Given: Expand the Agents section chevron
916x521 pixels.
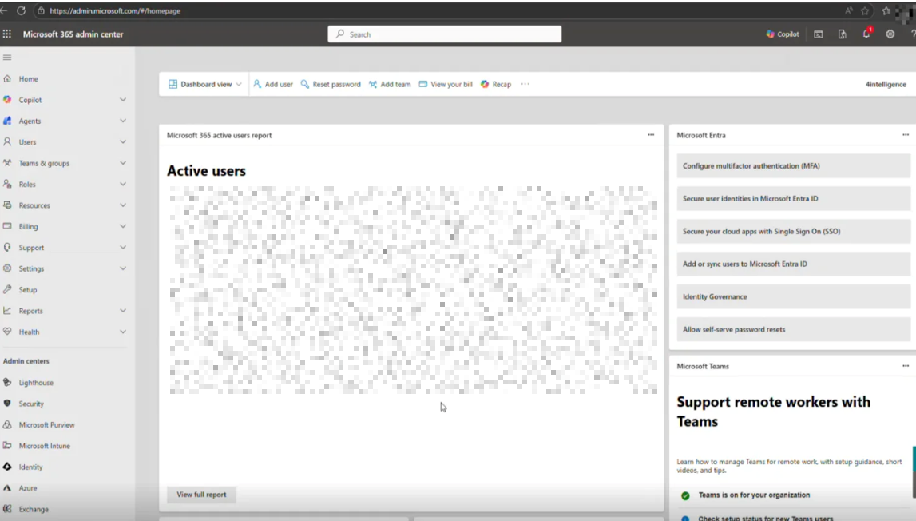Looking at the screenshot, I should click(123, 121).
